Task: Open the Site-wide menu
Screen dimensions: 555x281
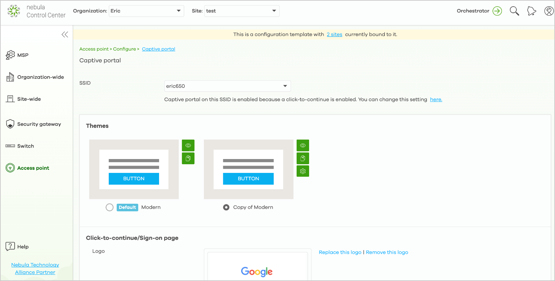Action: [29, 99]
